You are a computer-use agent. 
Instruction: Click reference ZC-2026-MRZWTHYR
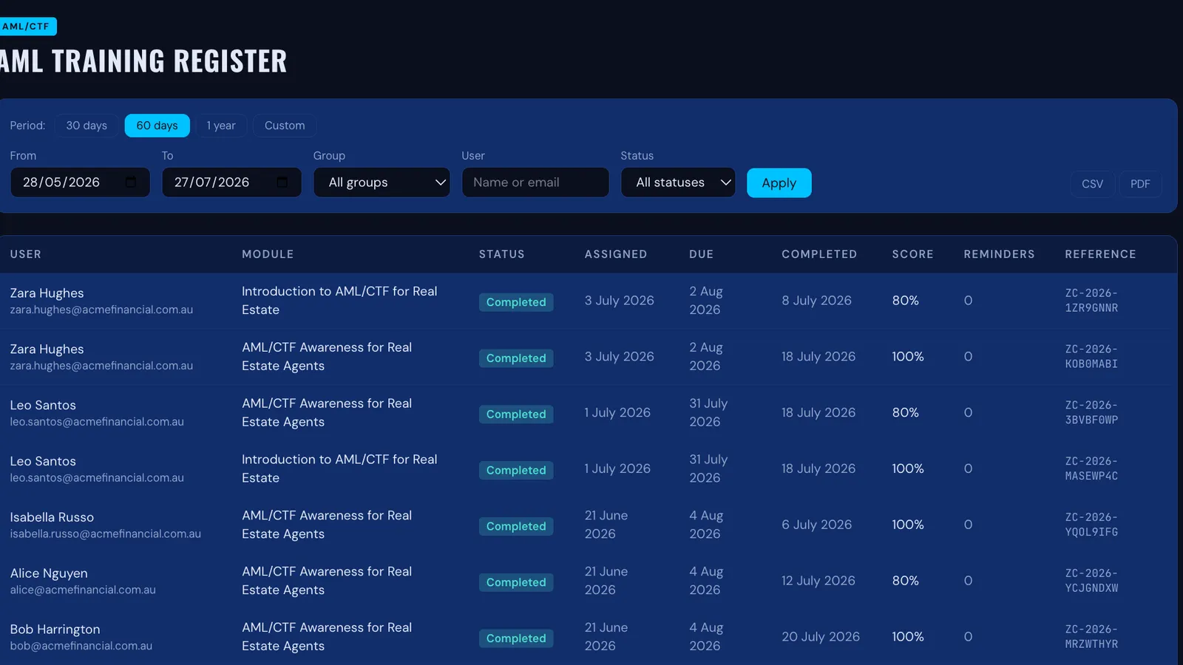(x=1091, y=637)
